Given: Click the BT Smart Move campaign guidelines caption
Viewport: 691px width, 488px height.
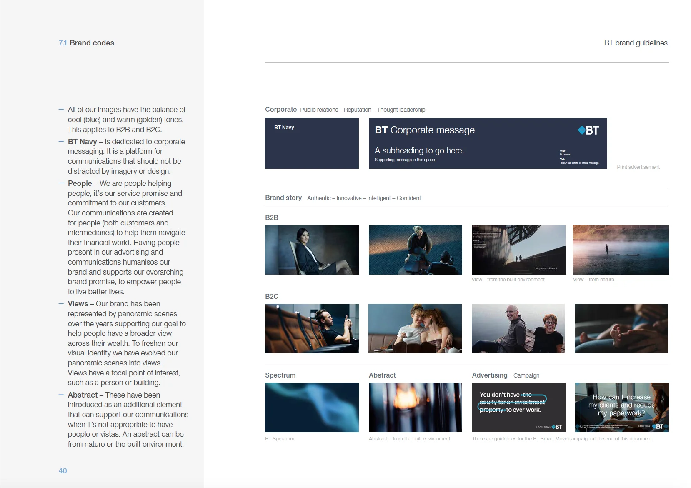Looking at the screenshot, I should pyautogui.click(x=562, y=439).
